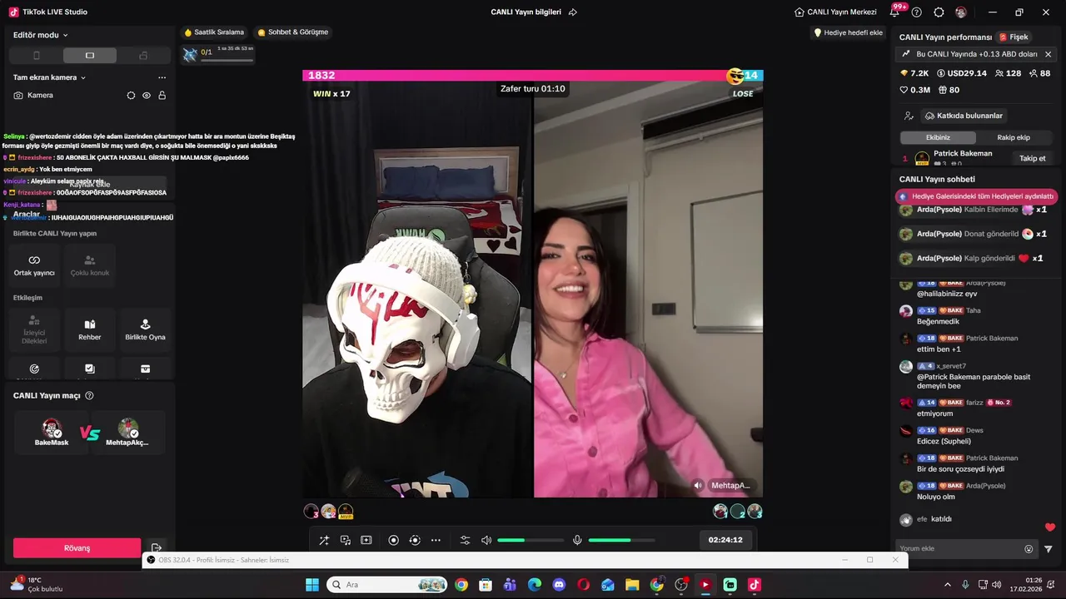
Task: Select the portrait phone layout icon
Action: click(x=36, y=56)
